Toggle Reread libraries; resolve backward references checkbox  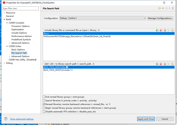[x=44, y=104]
